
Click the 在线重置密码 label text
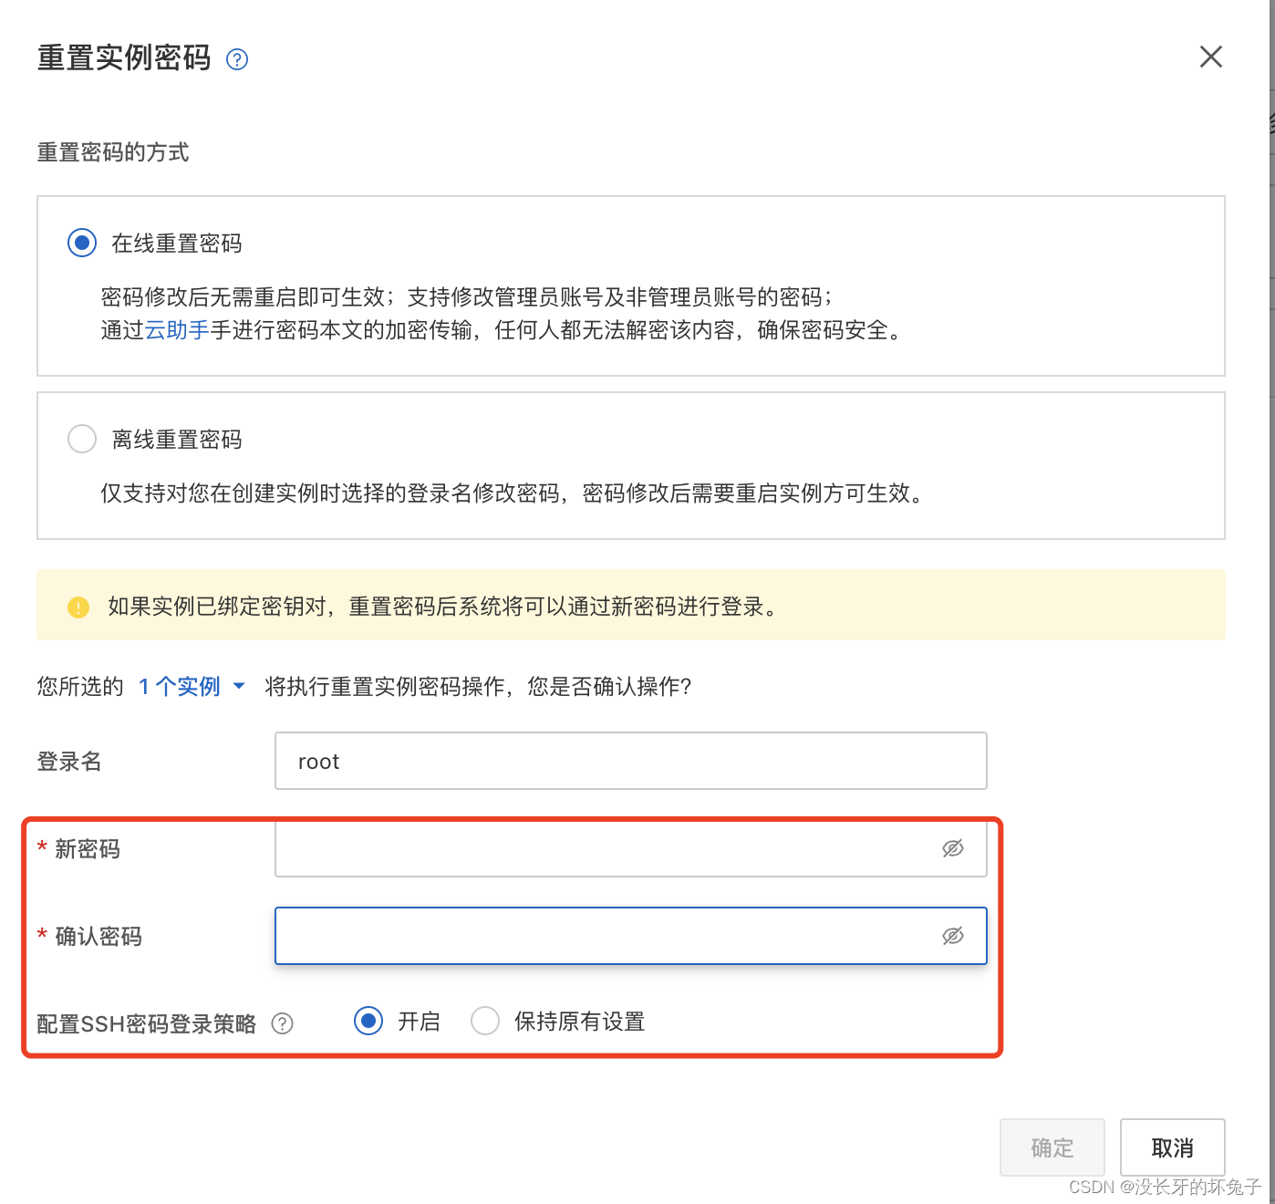[177, 244]
